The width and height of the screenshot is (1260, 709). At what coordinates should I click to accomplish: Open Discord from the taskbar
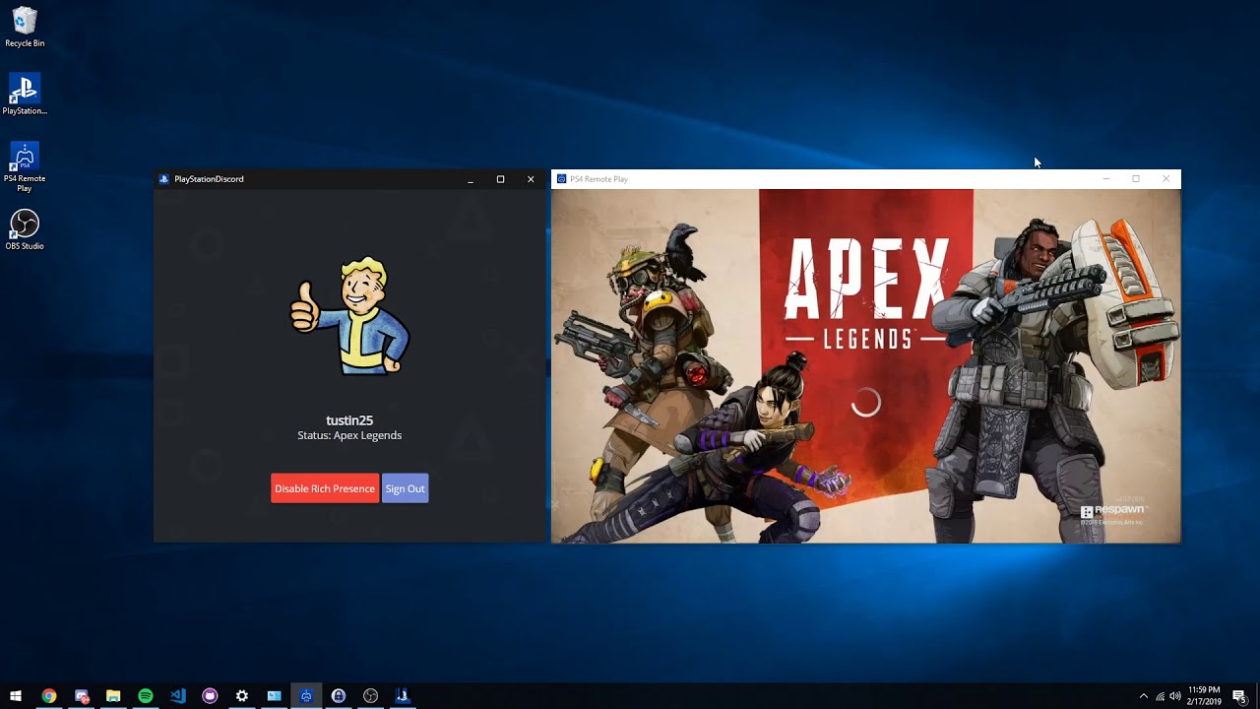(81, 696)
